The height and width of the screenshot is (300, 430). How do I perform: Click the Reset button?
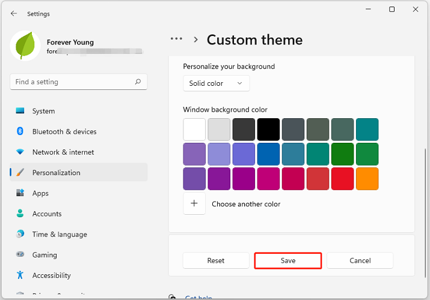216,260
